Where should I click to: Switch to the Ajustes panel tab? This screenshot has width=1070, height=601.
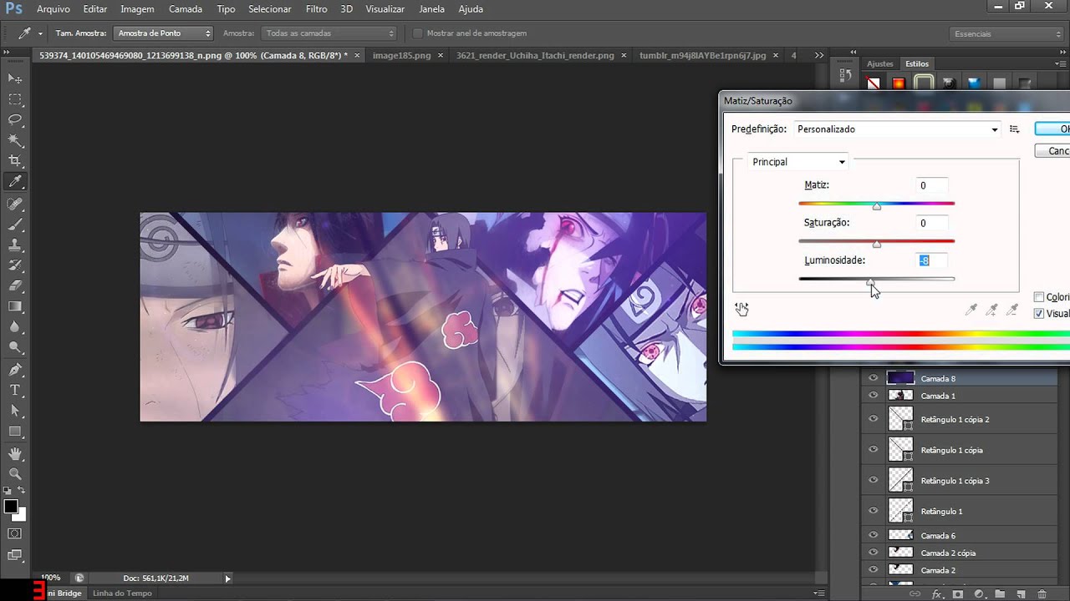880,63
